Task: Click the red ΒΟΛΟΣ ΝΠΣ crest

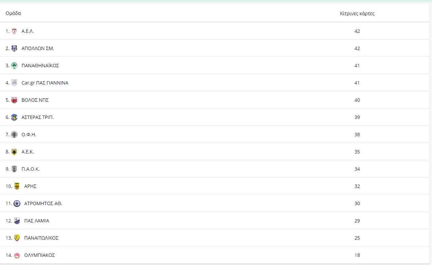Action: (x=14, y=100)
